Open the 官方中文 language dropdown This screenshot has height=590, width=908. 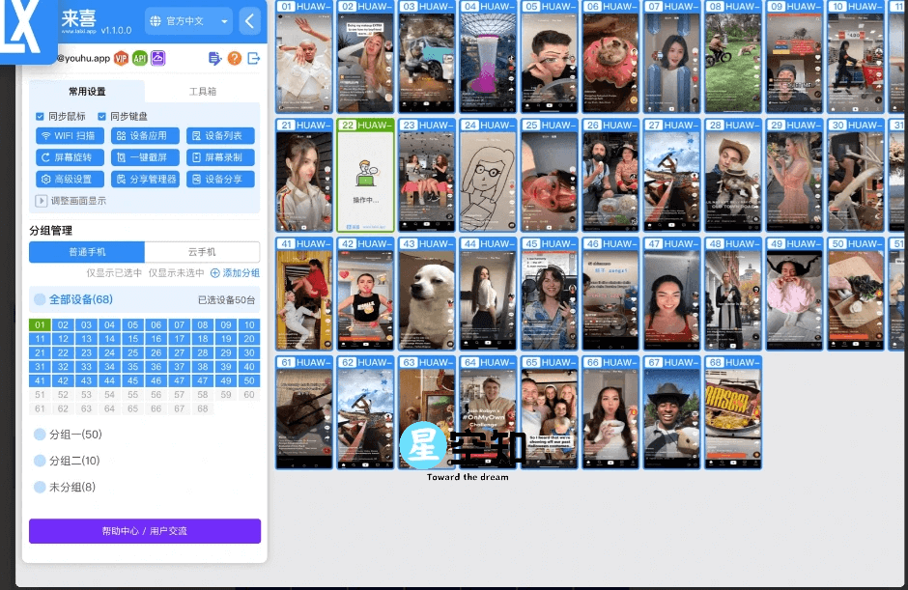coord(188,21)
